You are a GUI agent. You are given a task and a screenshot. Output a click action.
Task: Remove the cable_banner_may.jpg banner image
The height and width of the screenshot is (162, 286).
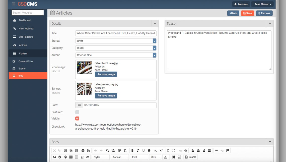coord(106,96)
